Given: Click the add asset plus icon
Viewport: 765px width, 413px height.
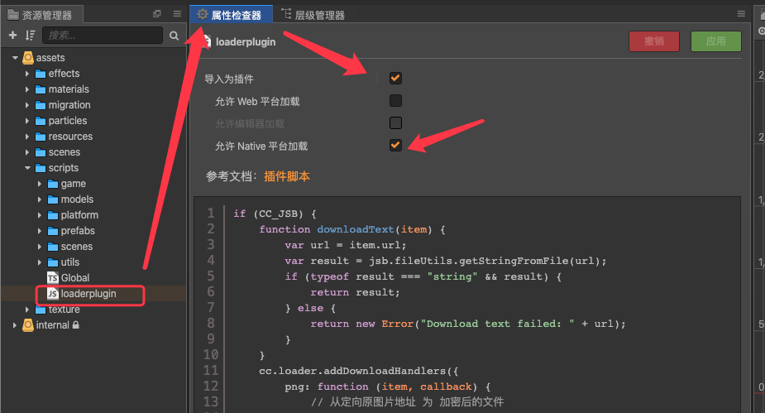Looking at the screenshot, I should (x=12, y=35).
